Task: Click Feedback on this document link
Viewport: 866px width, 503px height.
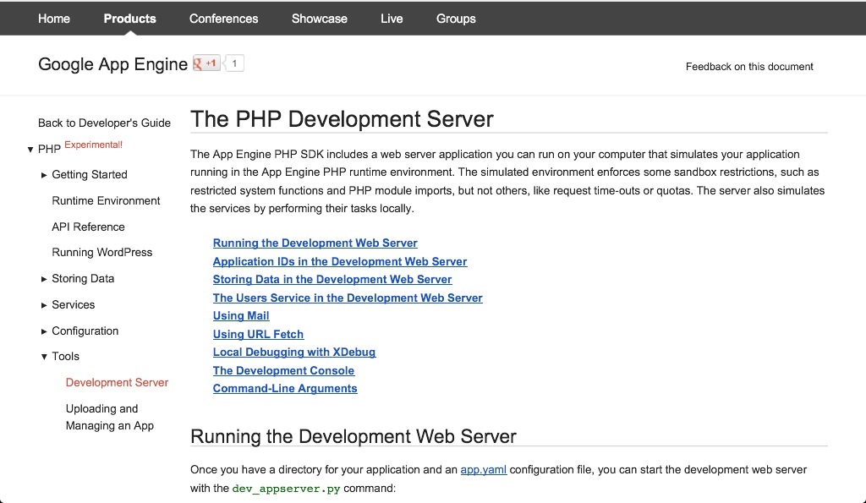Action: 749,67
